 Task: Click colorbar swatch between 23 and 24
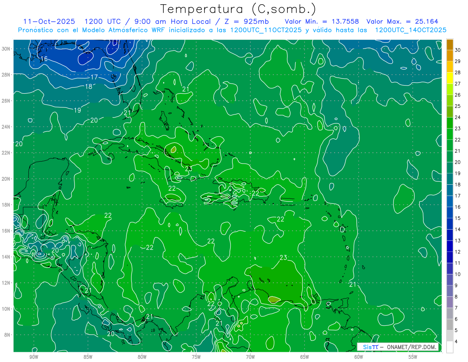(x=450, y=123)
